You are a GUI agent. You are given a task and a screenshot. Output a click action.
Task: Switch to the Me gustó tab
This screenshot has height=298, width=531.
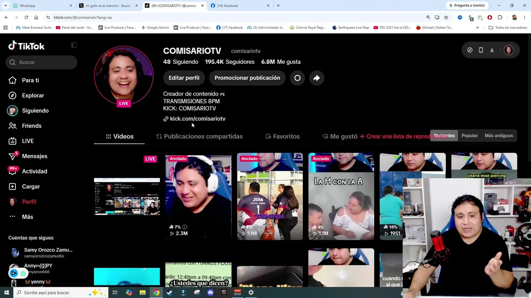click(x=340, y=137)
